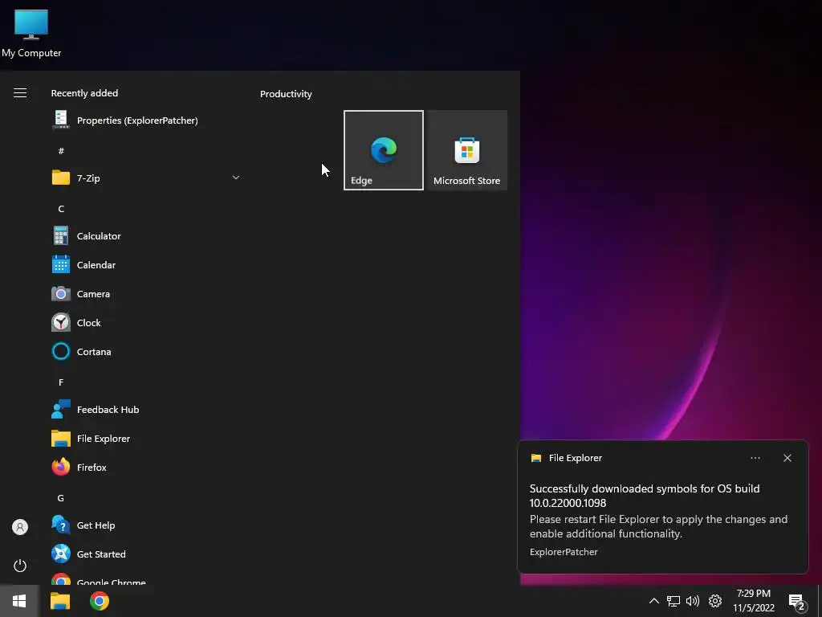Open the Power options button

pos(20,566)
